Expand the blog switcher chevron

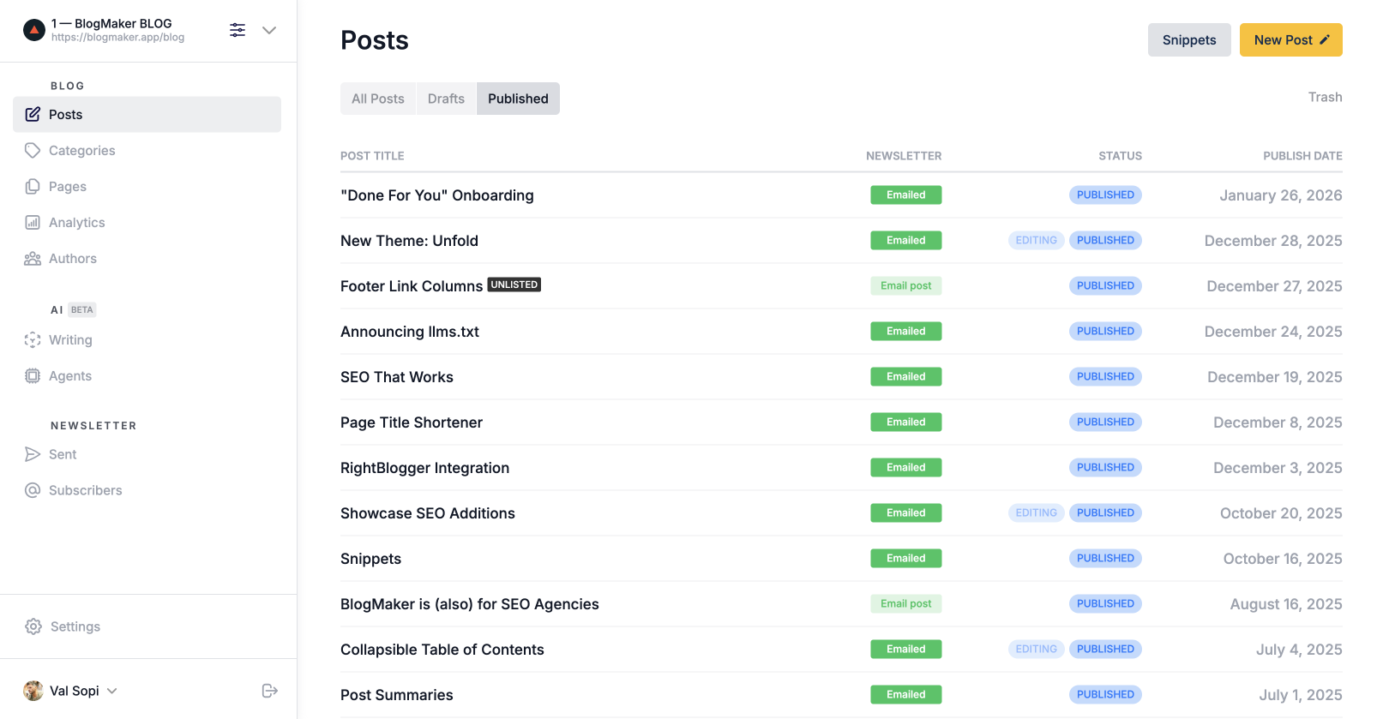[269, 30]
